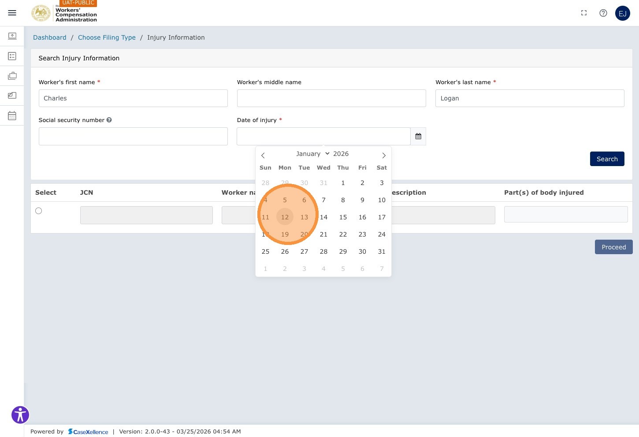Expand the January month dropdown
The image size is (639, 437).
point(312,154)
